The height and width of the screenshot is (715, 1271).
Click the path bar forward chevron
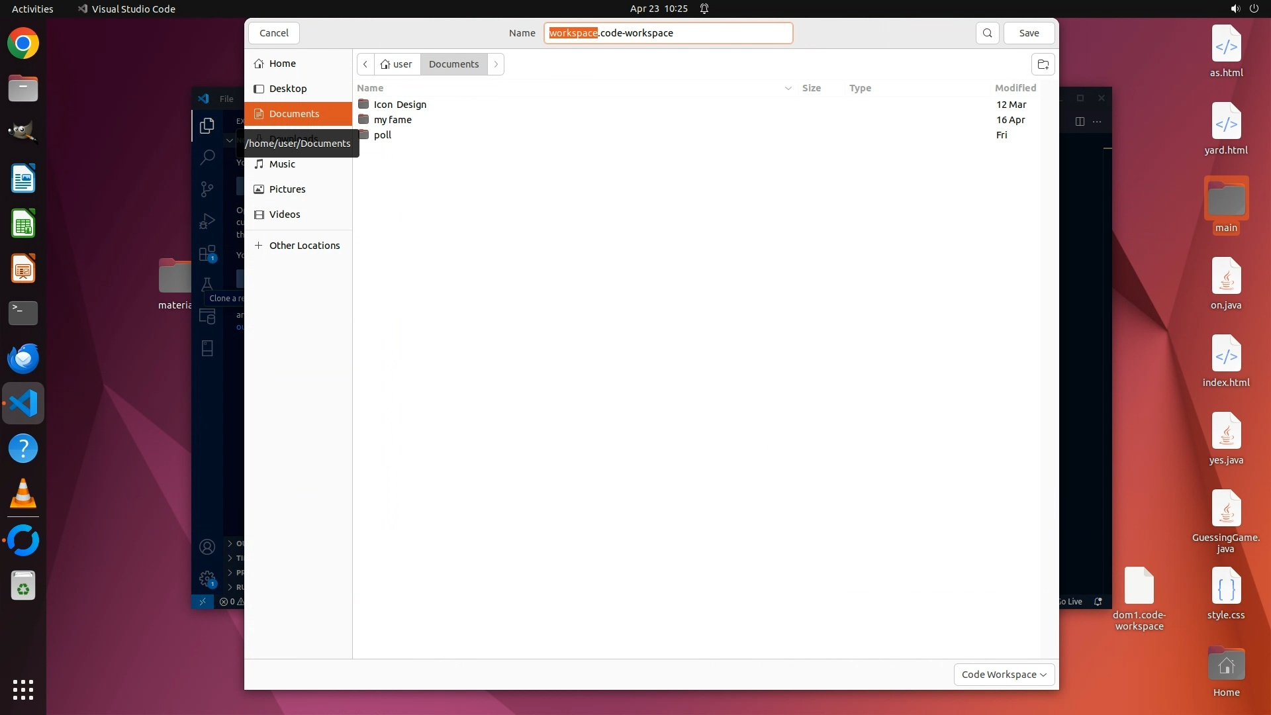[x=496, y=64]
